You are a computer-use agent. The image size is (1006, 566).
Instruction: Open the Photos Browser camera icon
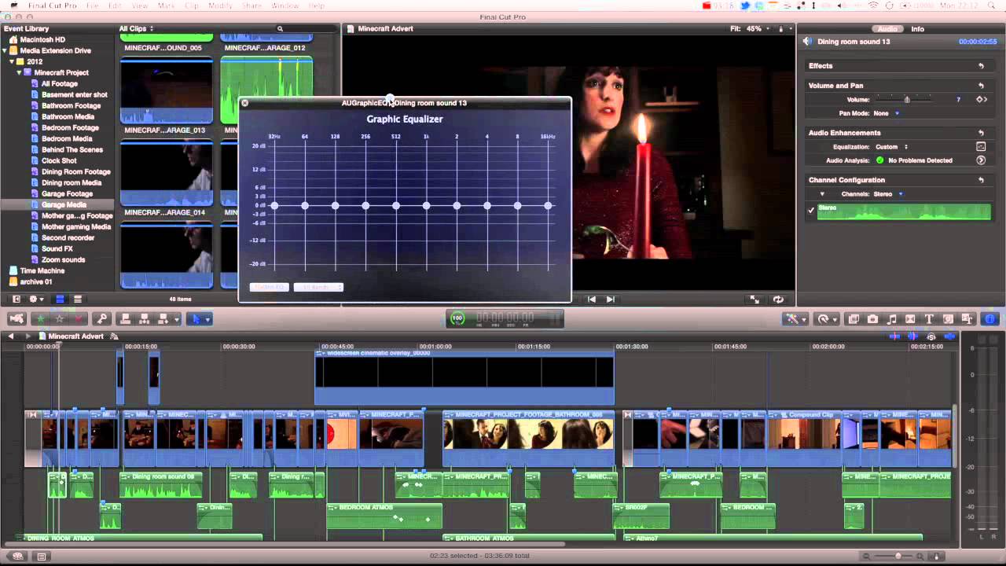tap(872, 319)
